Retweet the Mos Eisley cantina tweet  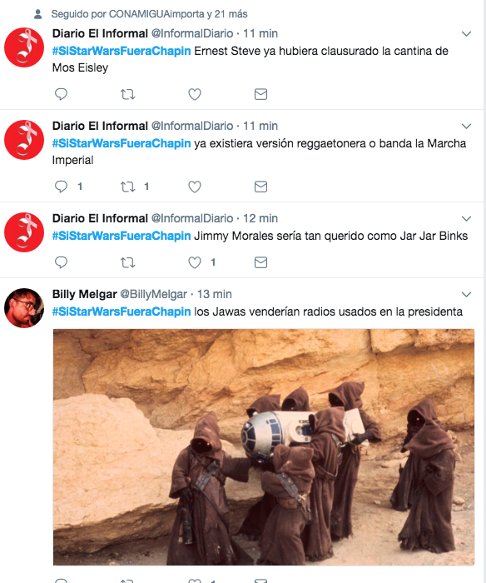tap(127, 94)
